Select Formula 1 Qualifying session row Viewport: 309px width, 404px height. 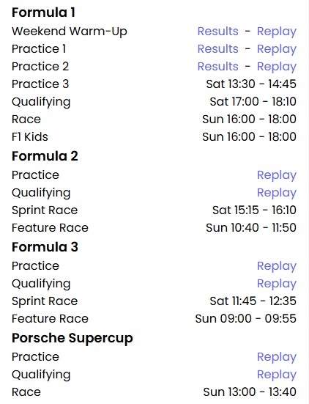[x=154, y=101]
